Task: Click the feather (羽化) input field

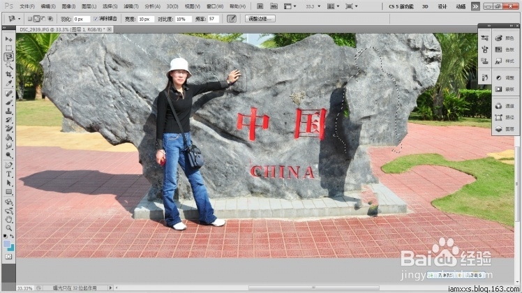Action: pyautogui.click(x=82, y=19)
